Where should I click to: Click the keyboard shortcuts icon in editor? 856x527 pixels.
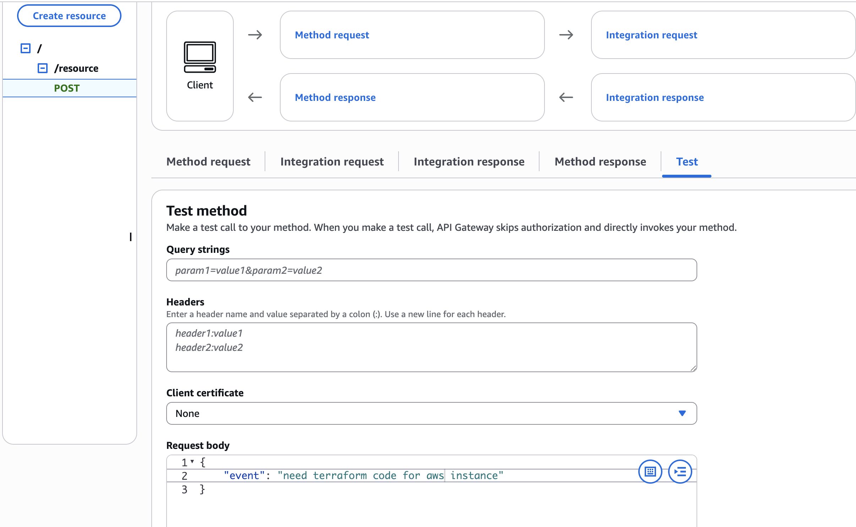[650, 472]
